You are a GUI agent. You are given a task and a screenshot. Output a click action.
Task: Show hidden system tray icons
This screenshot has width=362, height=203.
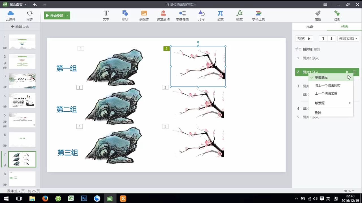pos(296,199)
